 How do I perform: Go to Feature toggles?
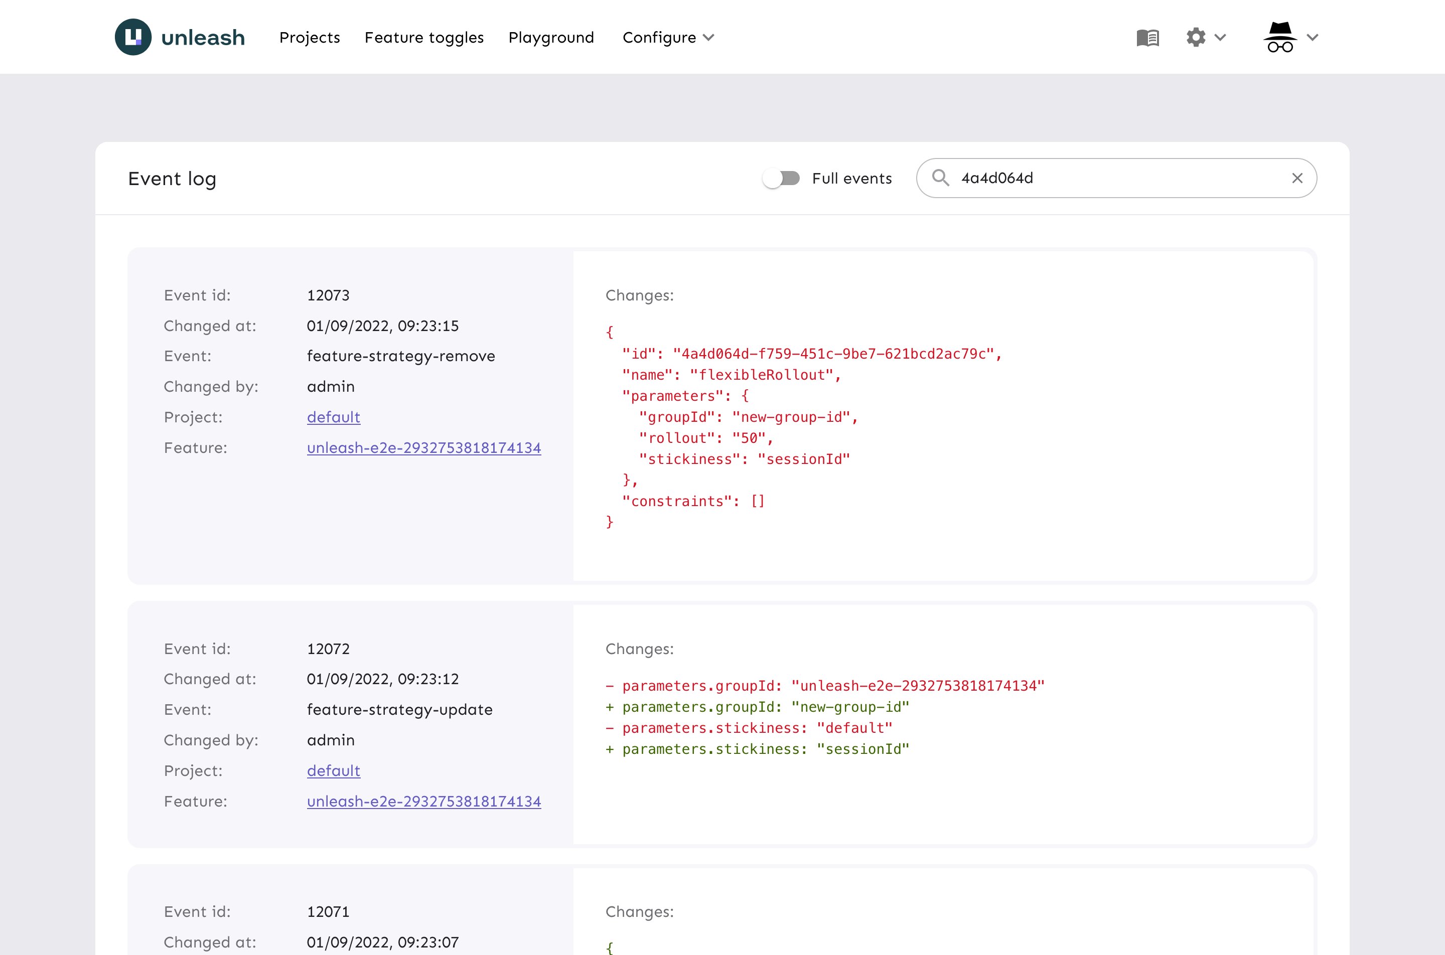pyautogui.click(x=424, y=37)
